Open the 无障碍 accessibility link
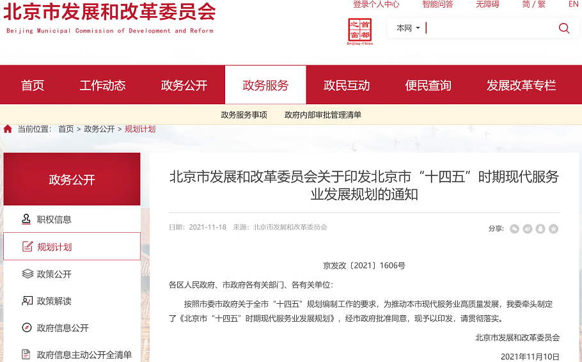Screen dimensions: 582x362 (487, 4)
